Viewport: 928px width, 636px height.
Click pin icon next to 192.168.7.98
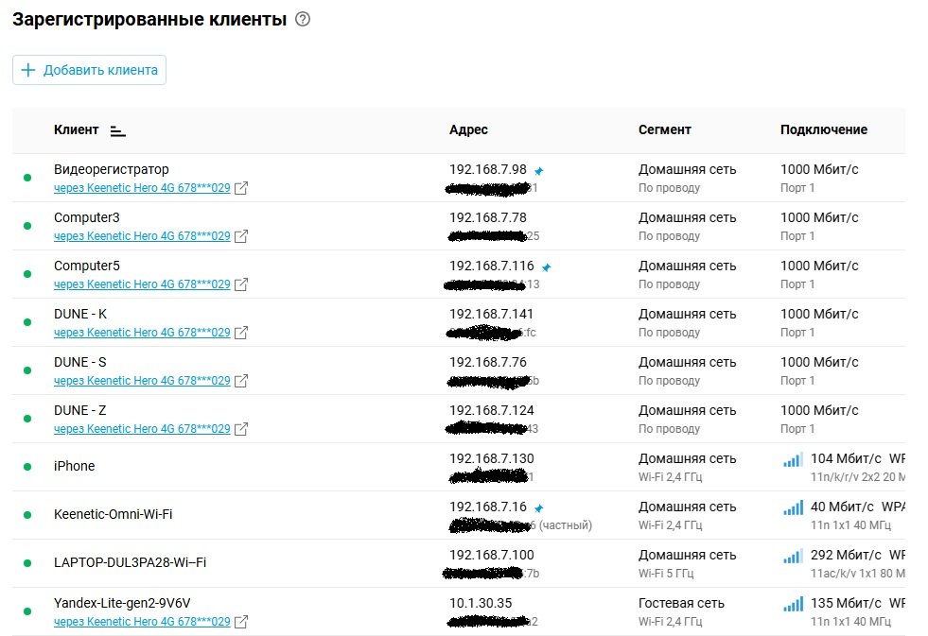point(539,171)
